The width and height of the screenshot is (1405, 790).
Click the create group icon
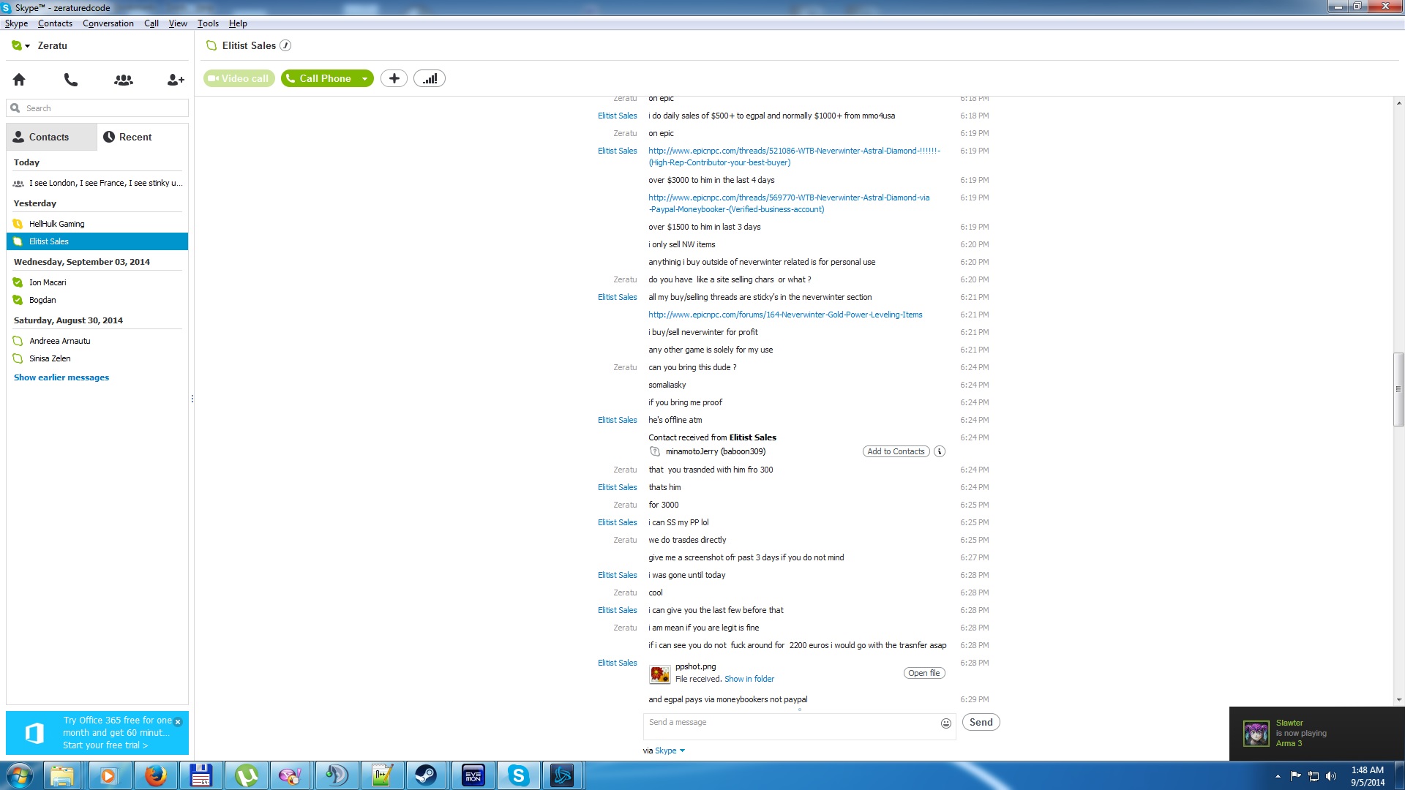(124, 80)
